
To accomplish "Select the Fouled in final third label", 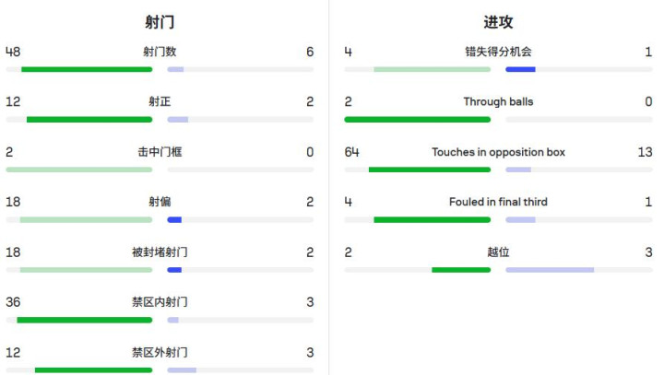I will pos(498,202).
